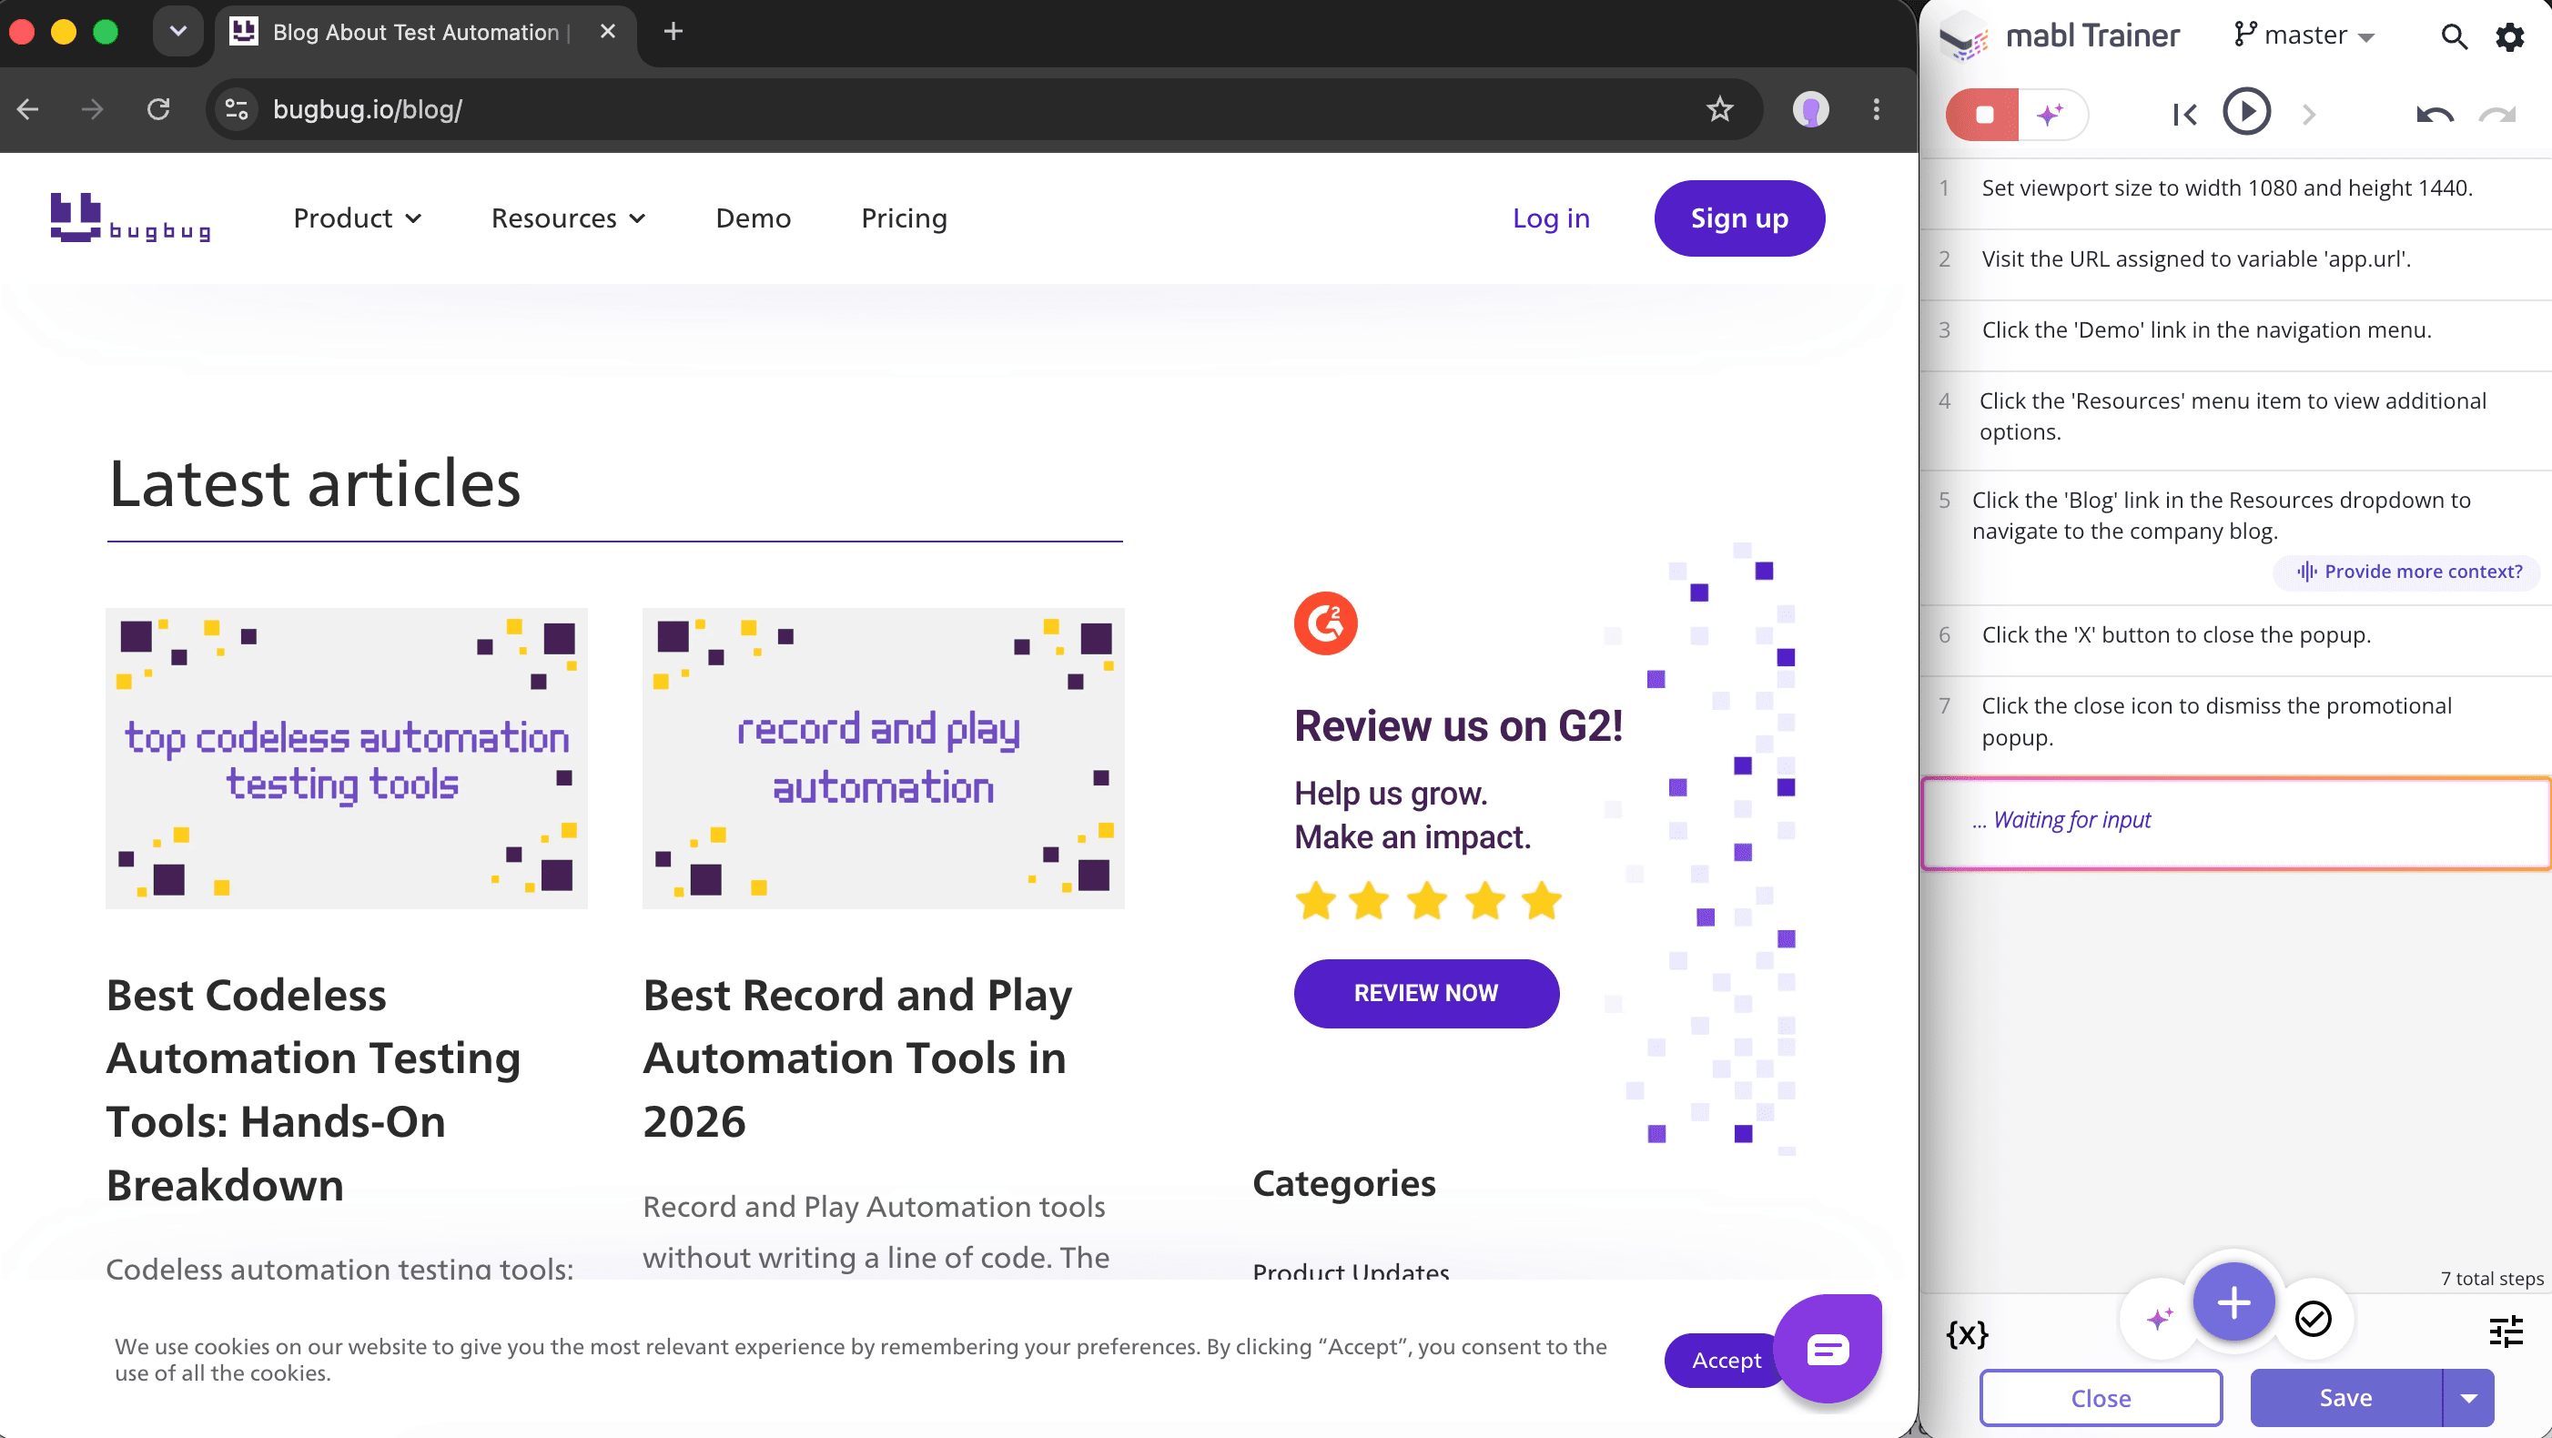Expand the tab search dropdown
Screen dimensions: 2552x1438
coord(178,32)
